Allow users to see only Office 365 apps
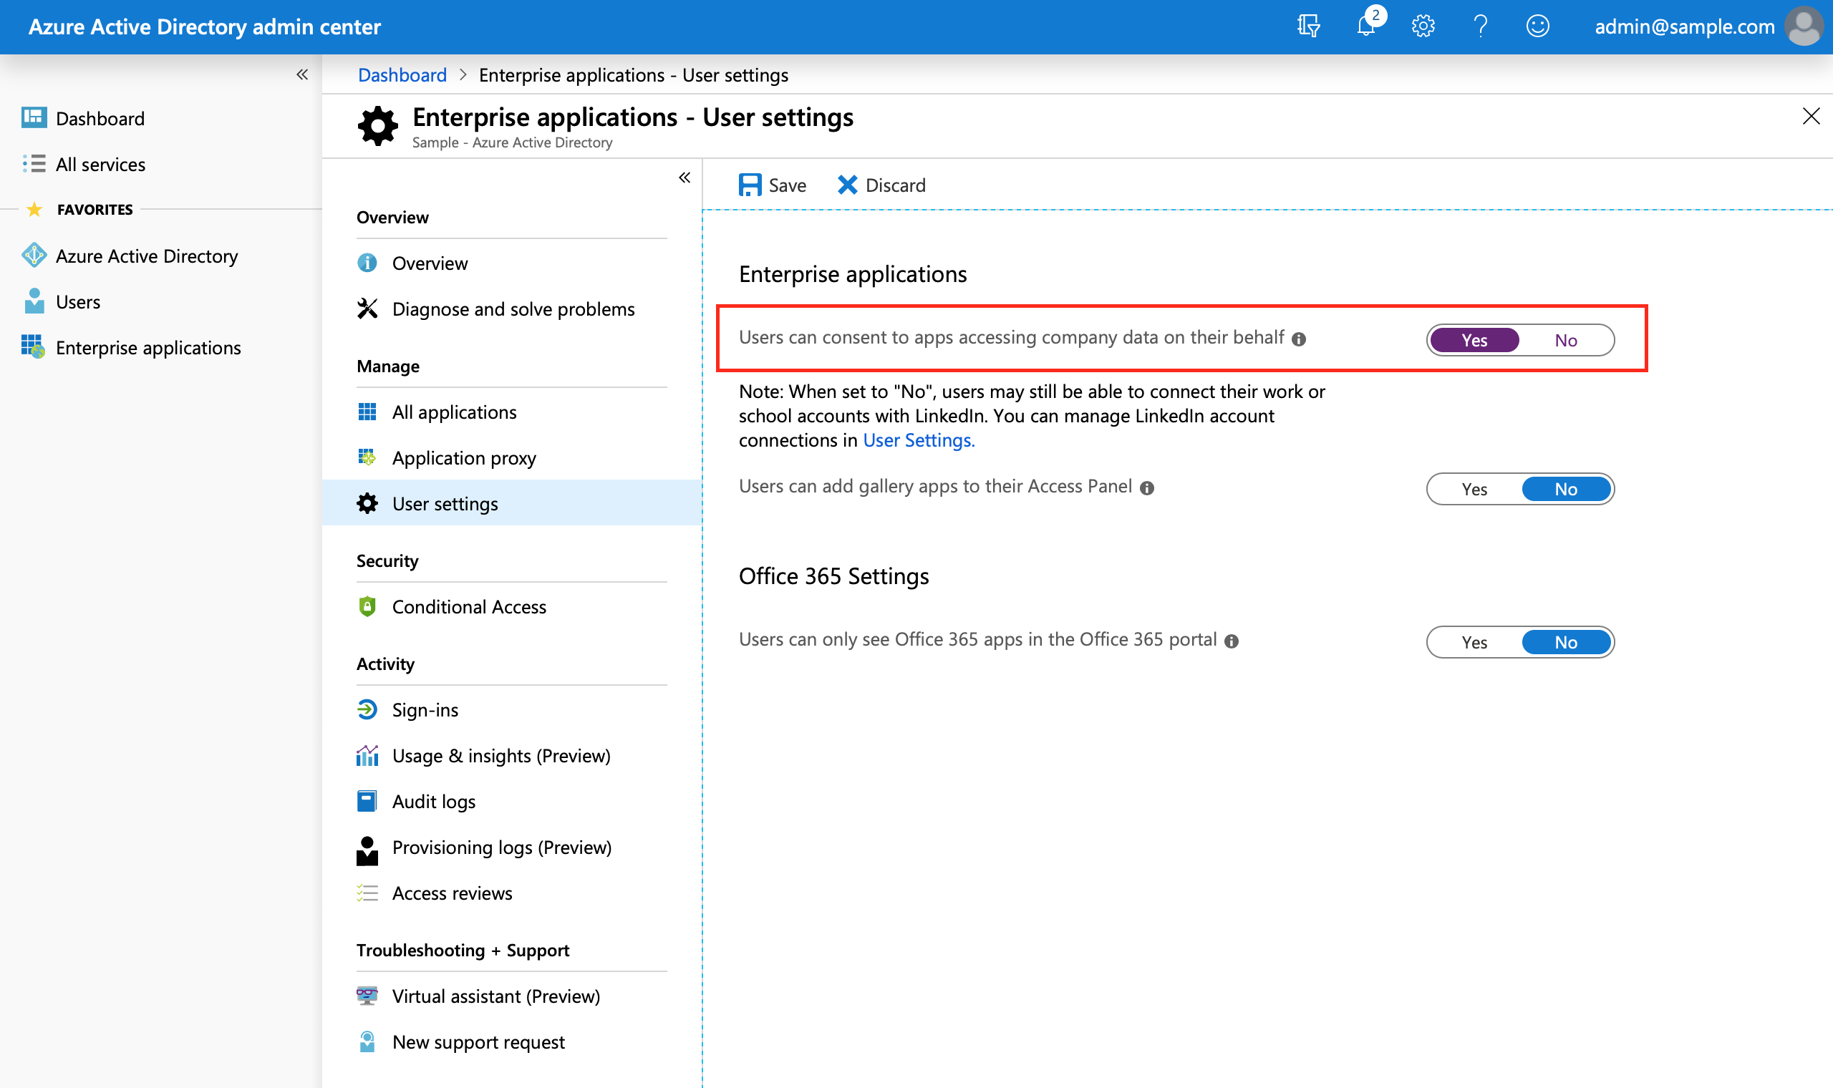 point(1474,641)
